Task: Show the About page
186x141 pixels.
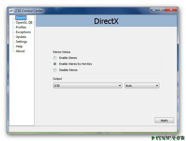Action: [x=20, y=51]
